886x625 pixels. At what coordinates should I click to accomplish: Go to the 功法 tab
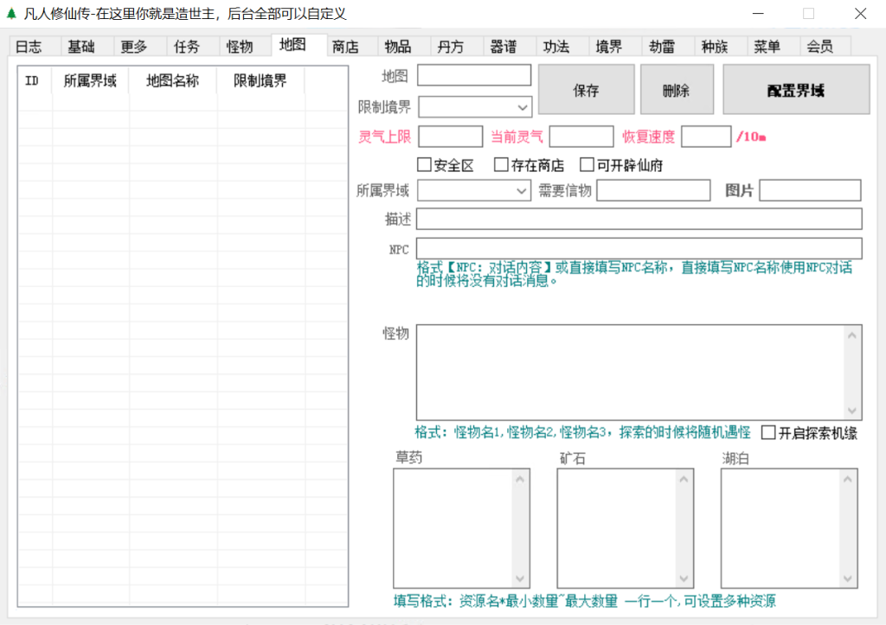click(x=555, y=47)
